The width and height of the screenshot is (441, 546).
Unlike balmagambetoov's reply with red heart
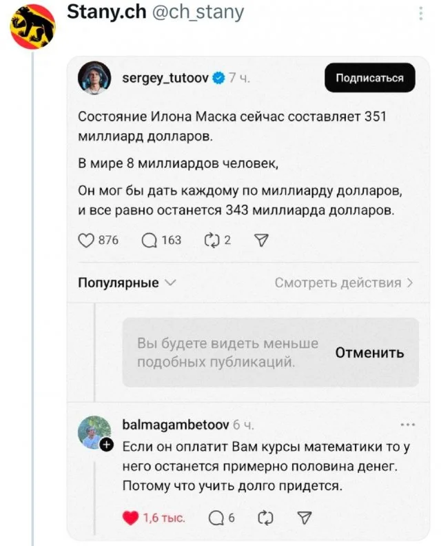point(131,518)
